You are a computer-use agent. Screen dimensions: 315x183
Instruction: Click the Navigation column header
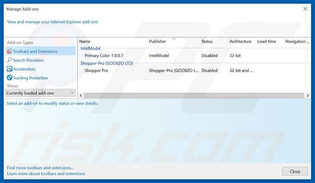tap(297, 41)
